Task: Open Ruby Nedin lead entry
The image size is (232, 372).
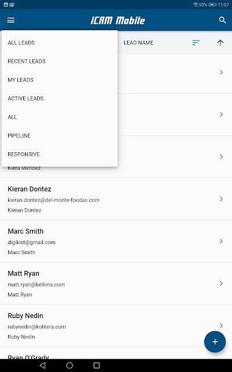Action: click(116, 325)
